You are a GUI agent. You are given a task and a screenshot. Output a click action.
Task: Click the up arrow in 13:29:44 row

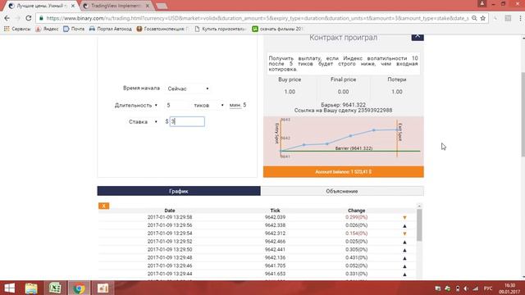tap(404, 274)
